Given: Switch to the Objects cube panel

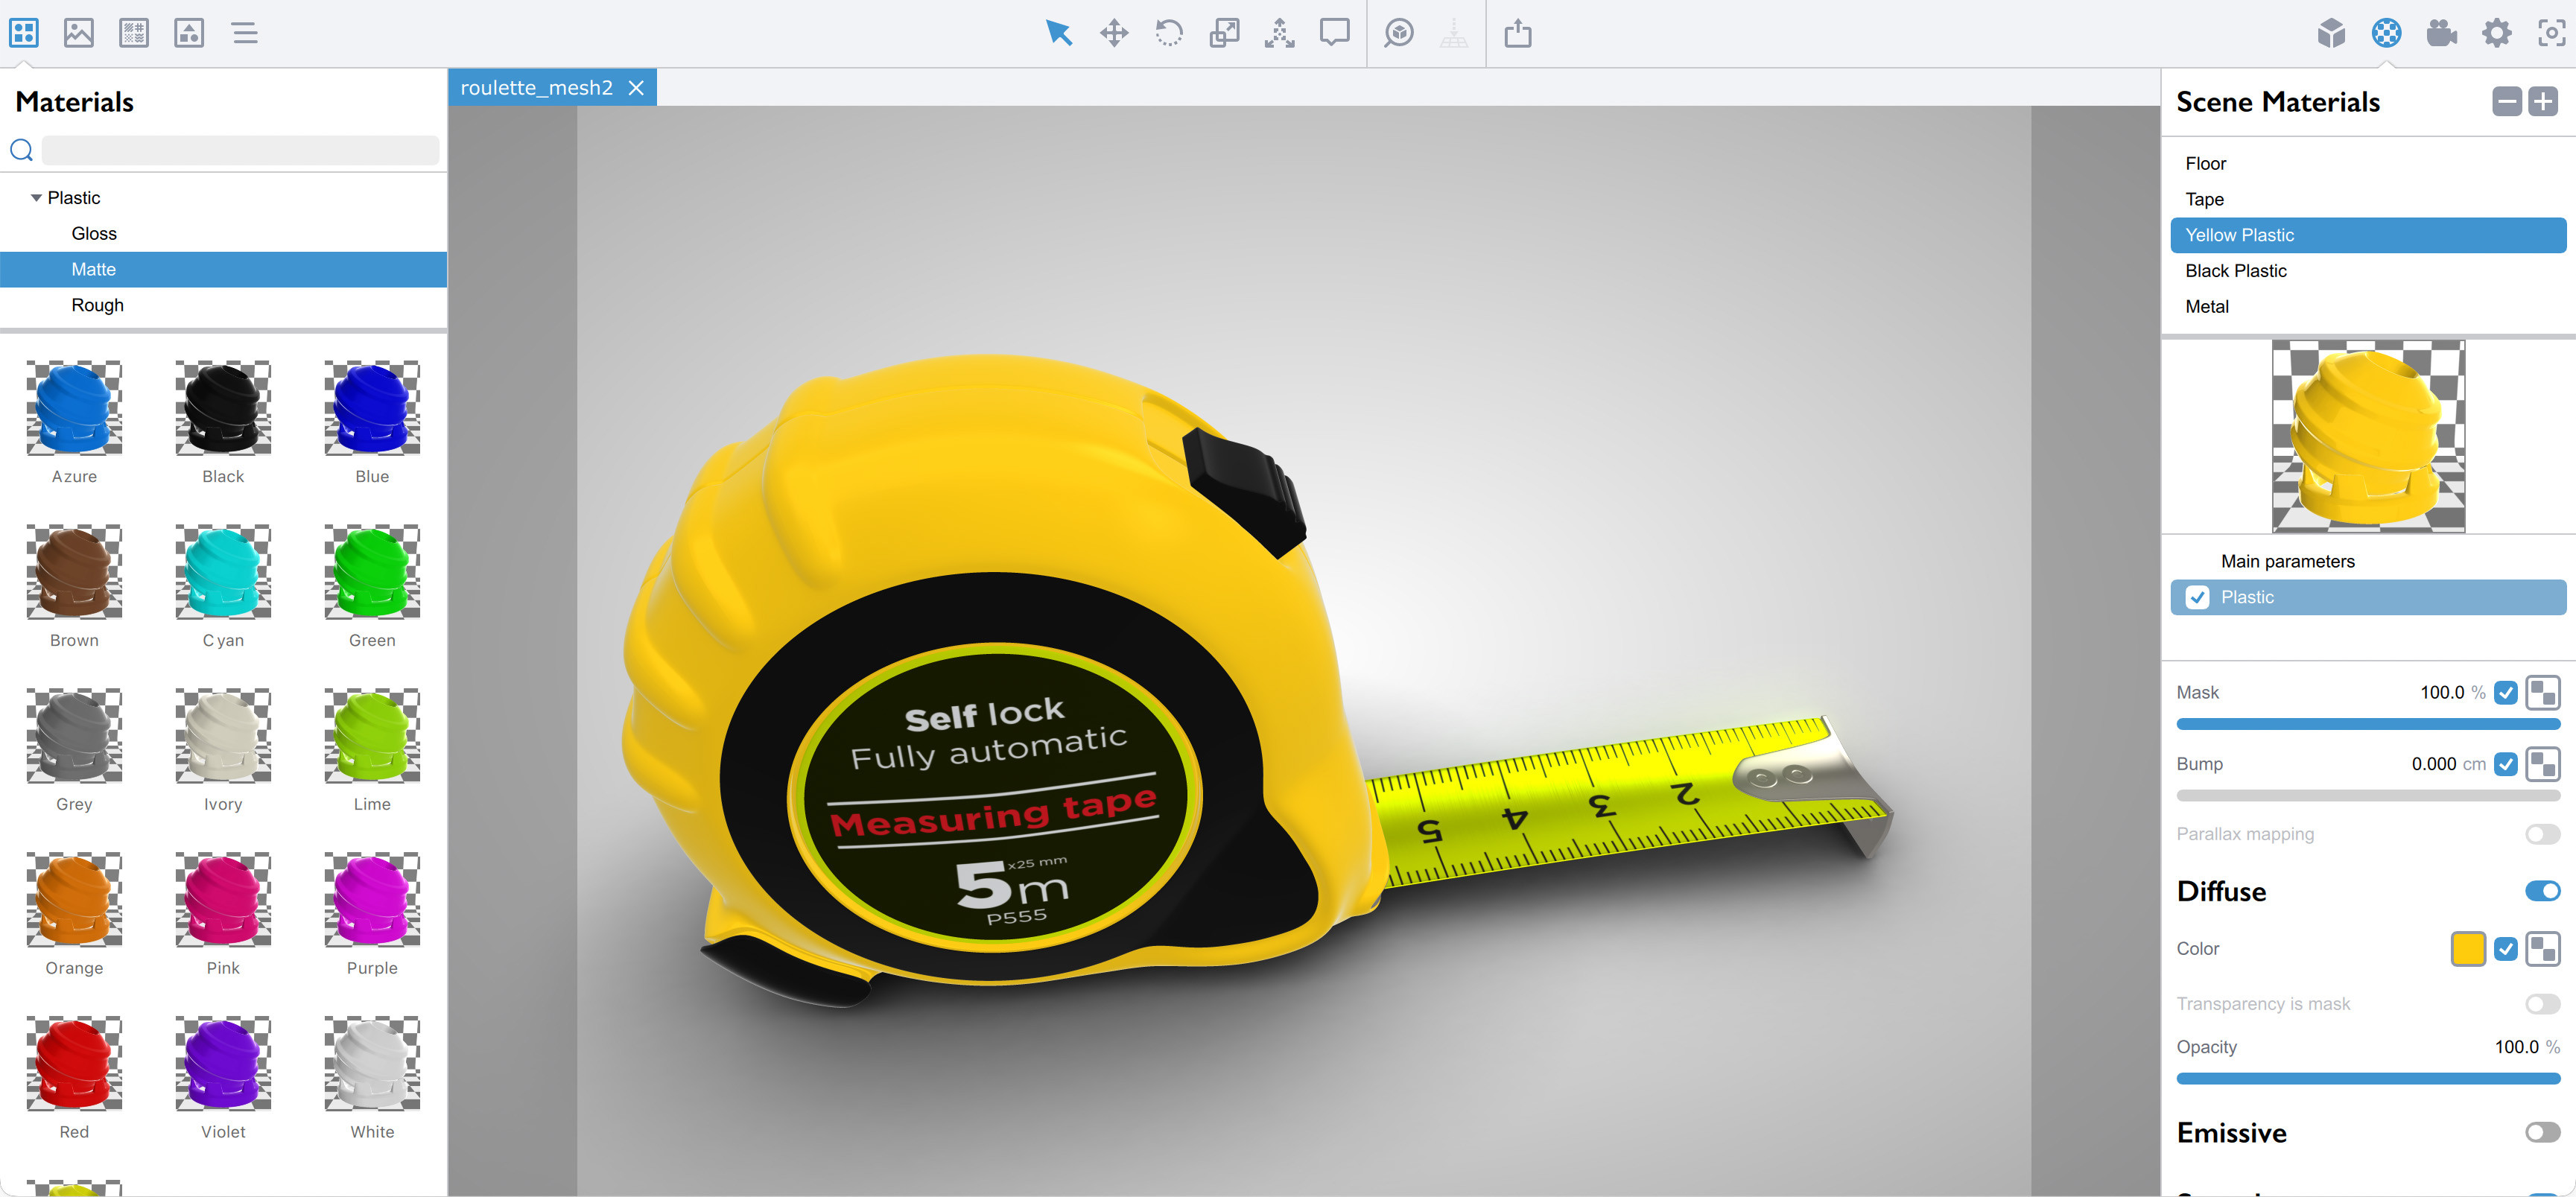Looking at the screenshot, I should click(2331, 33).
